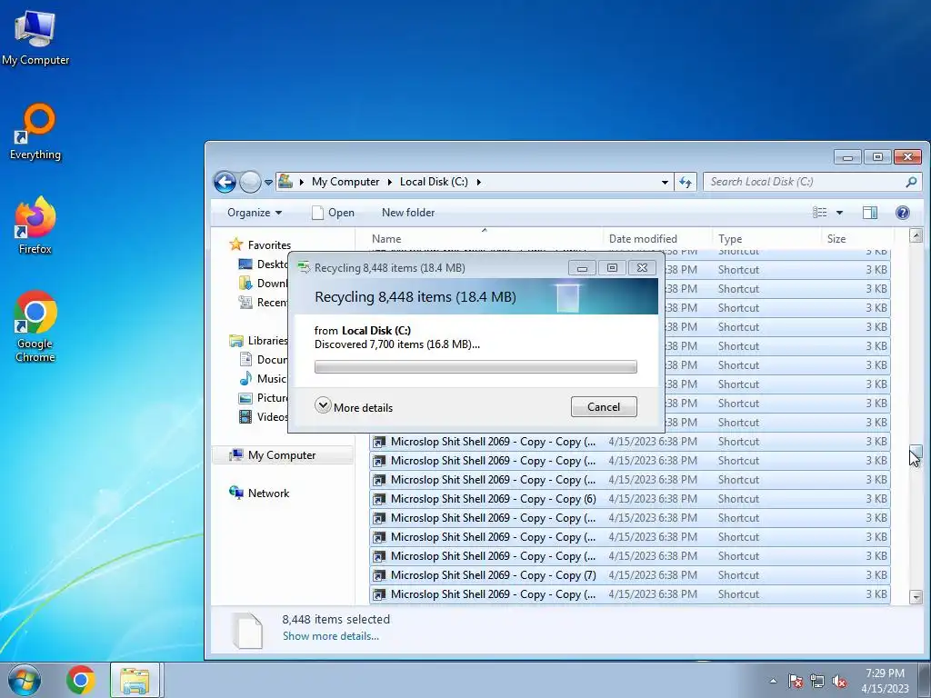Open recent pages dropdown next to Forward

click(x=268, y=182)
